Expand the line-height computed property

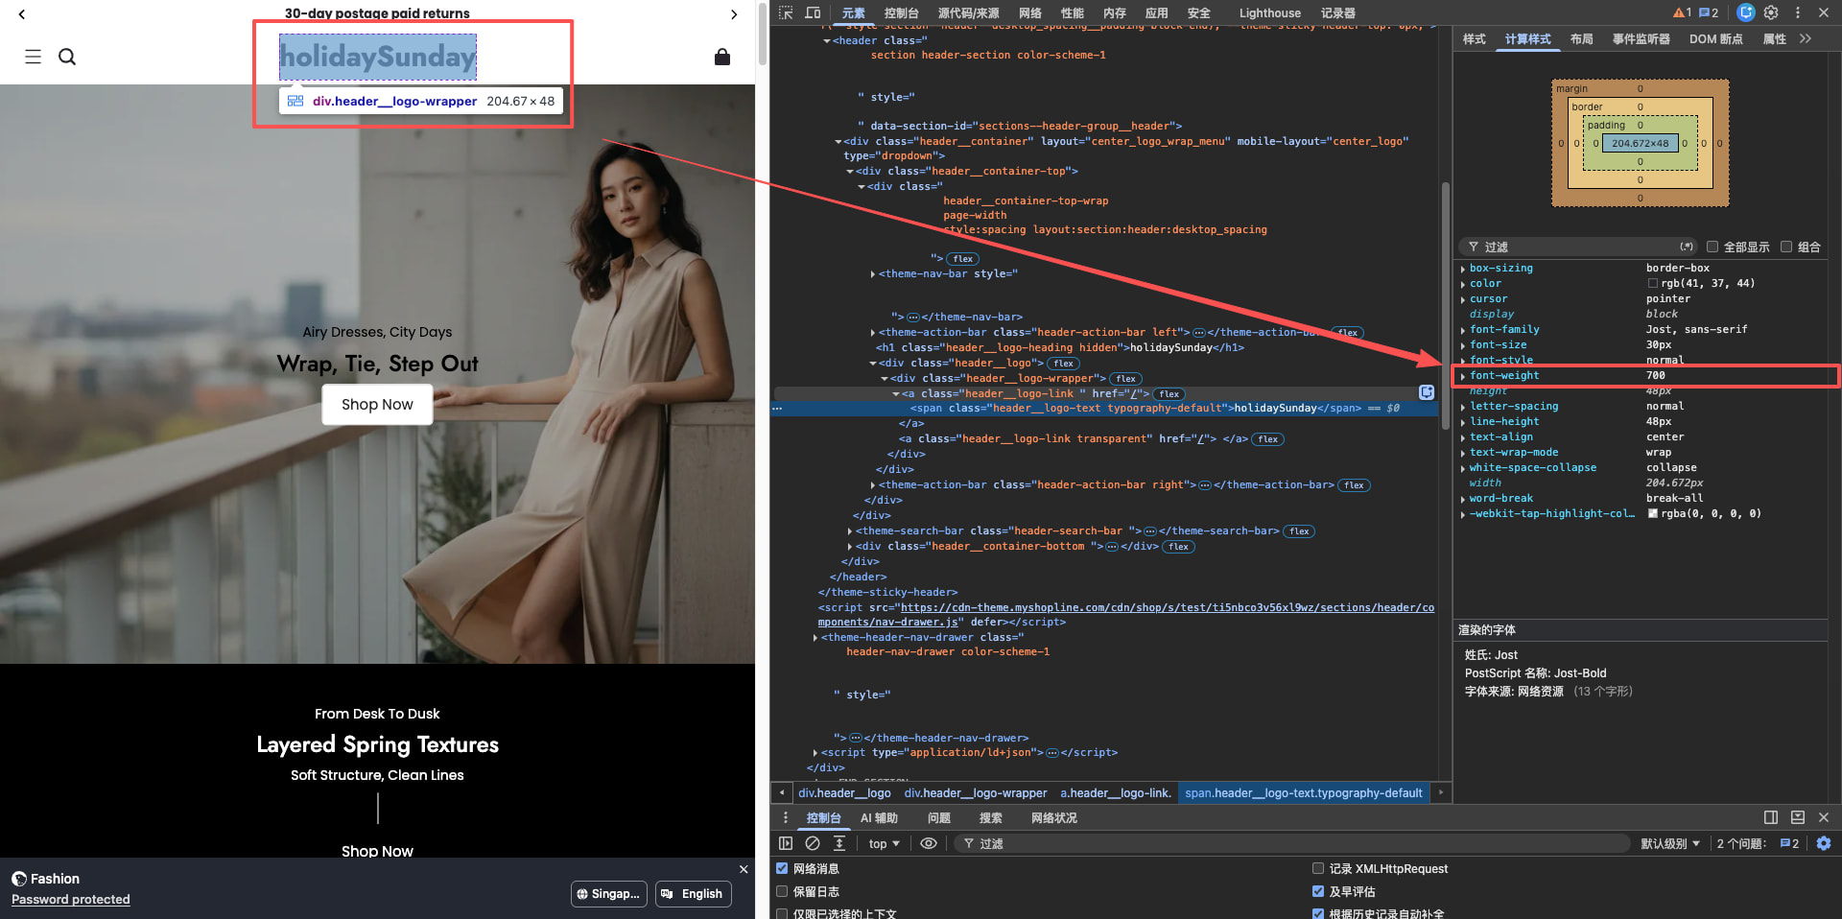coord(1463,422)
